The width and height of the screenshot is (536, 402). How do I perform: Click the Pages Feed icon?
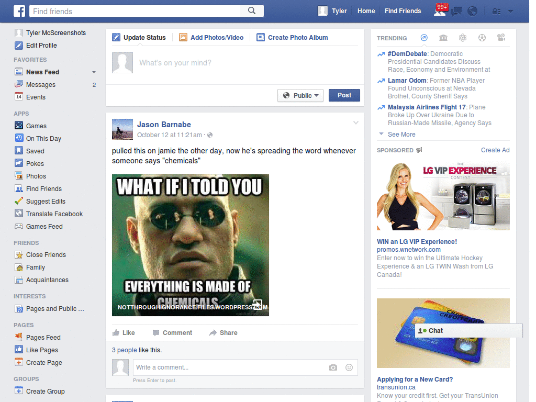tap(19, 337)
